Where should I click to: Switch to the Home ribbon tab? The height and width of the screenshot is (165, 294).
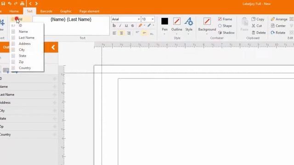pos(14,11)
